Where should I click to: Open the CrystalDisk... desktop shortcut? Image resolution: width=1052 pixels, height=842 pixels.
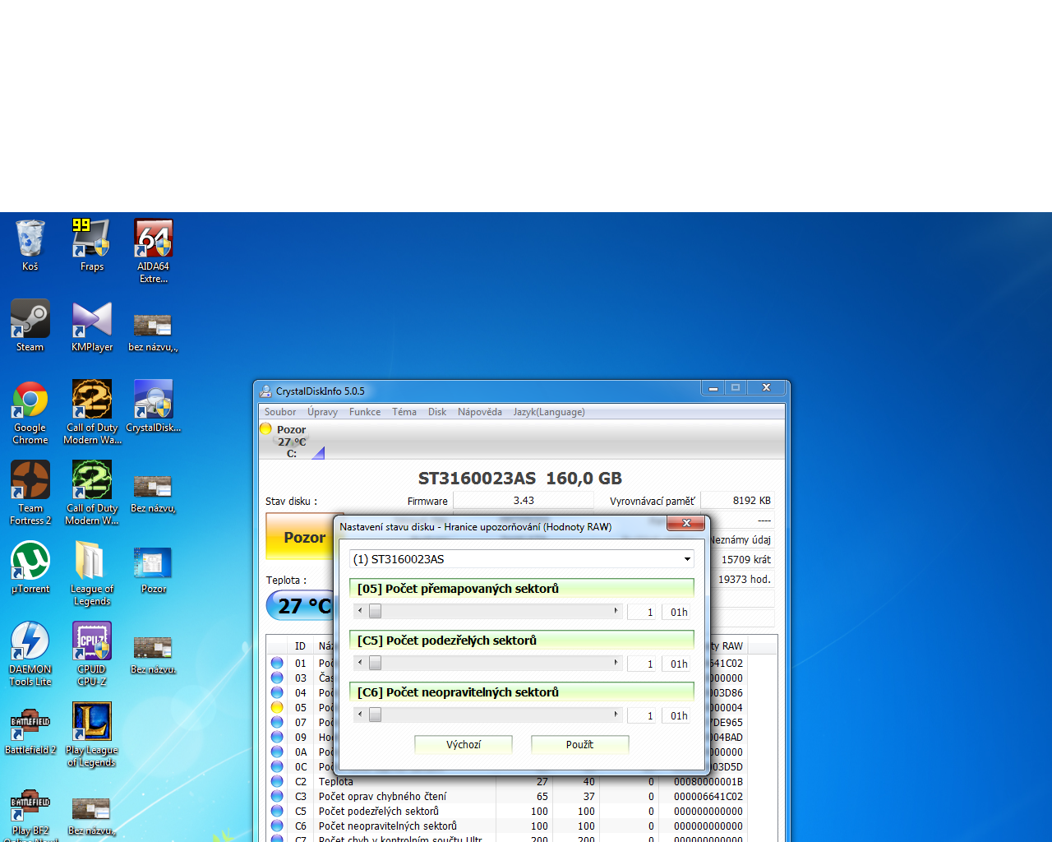click(154, 406)
